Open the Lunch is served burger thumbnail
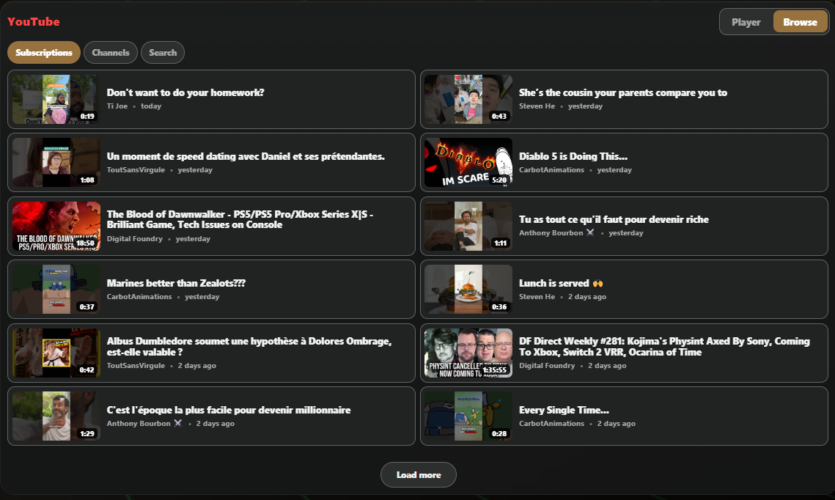The height and width of the screenshot is (500, 835). click(468, 289)
